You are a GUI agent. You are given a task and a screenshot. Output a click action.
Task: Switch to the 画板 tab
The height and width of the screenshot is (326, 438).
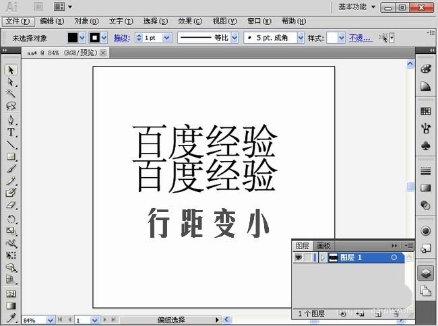(323, 246)
